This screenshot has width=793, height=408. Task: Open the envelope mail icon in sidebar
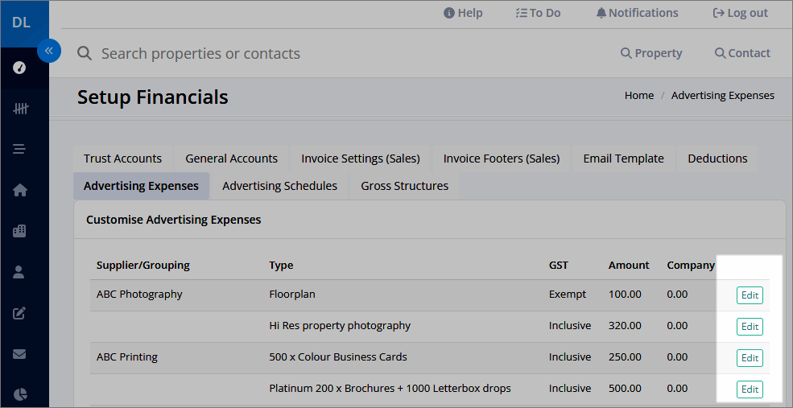(x=19, y=354)
